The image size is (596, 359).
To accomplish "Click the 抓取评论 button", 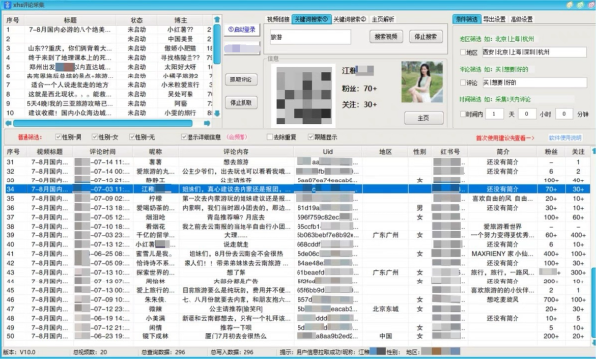I will tap(241, 79).
